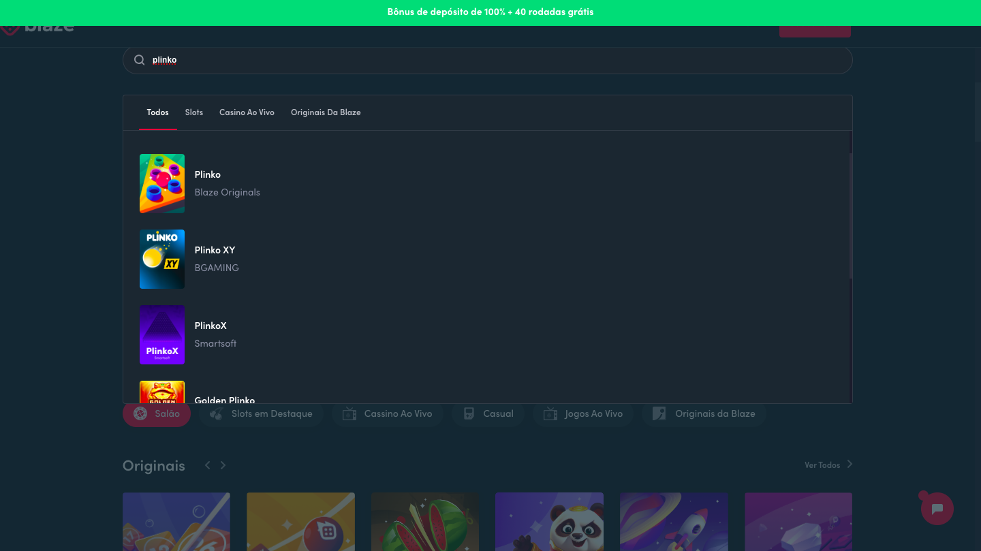981x551 pixels.
Task: Click the plinko search input field
Action: coord(487,60)
